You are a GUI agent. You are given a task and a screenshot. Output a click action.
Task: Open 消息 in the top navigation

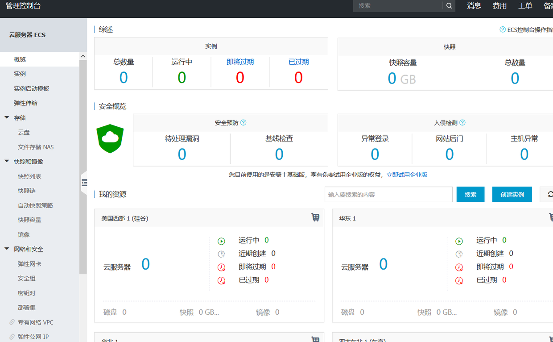click(x=474, y=6)
